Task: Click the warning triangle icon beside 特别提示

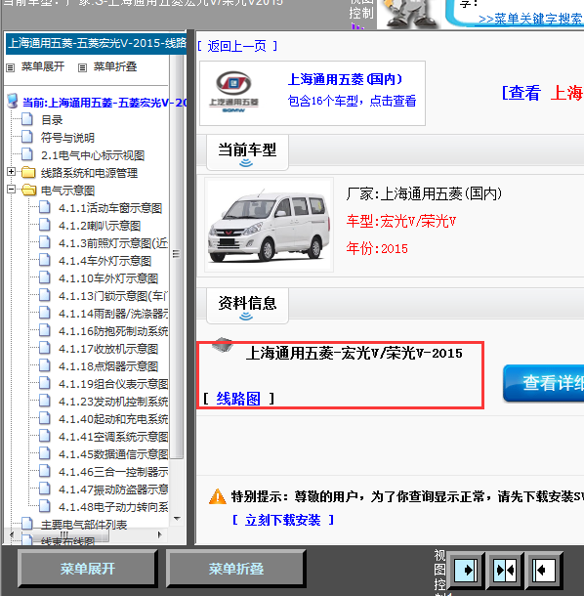Action: click(218, 496)
